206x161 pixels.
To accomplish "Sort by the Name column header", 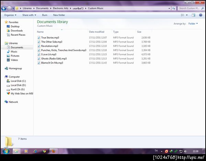I will pyautogui.click(x=40, y=32).
